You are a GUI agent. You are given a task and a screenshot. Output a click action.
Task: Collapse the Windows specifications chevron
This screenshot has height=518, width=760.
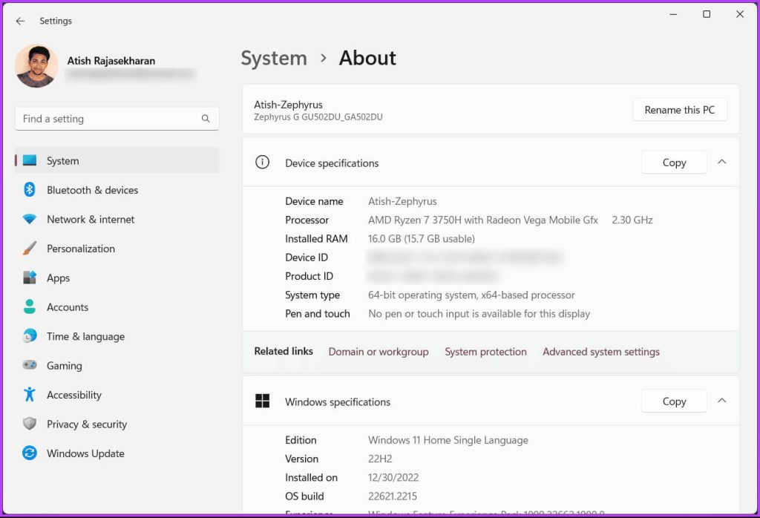coord(721,401)
